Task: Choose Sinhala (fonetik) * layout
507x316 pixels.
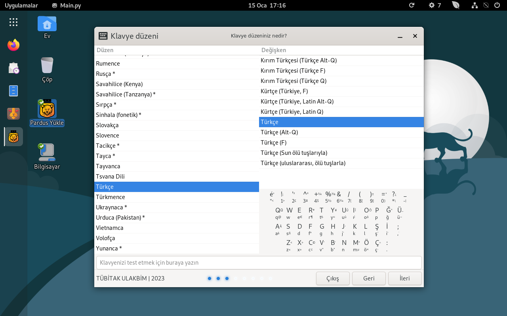Action: click(x=177, y=115)
